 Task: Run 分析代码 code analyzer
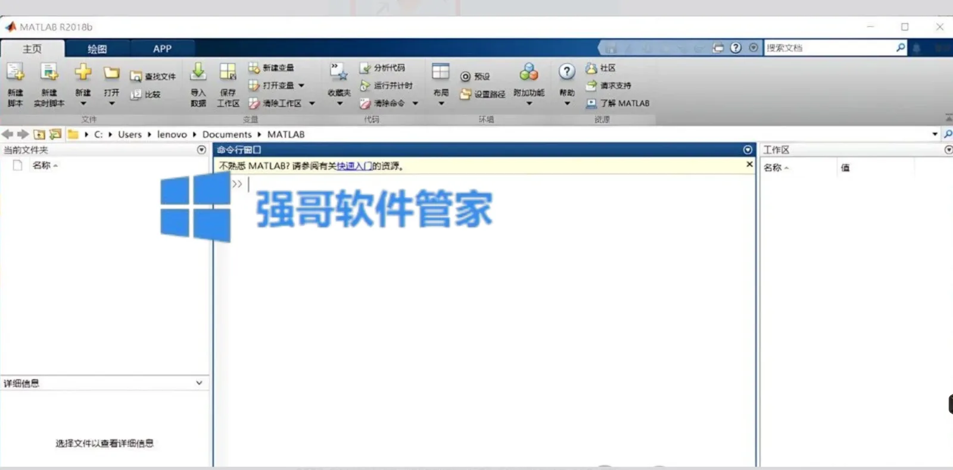[382, 68]
